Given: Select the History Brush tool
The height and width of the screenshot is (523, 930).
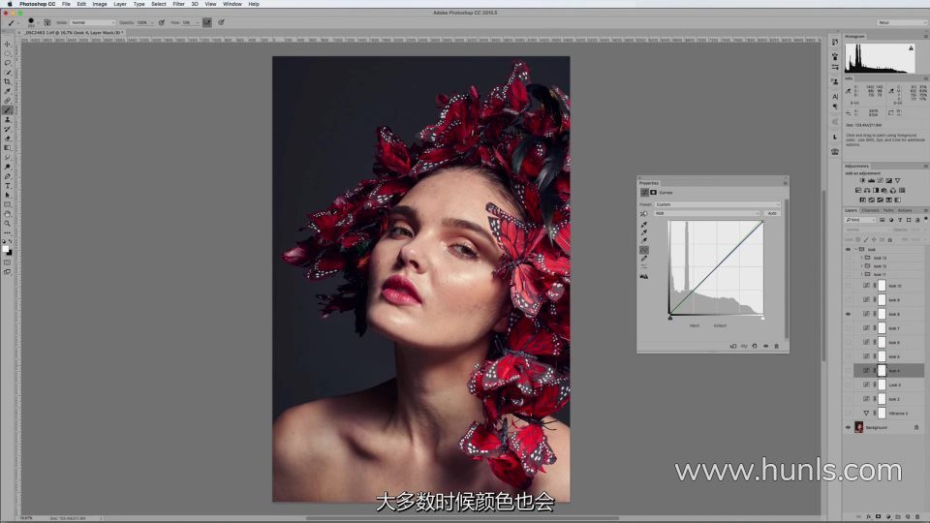Looking at the screenshot, I should 7,129.
